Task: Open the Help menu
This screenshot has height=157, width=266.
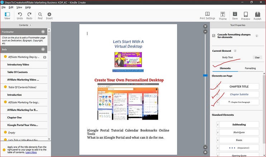Action: click(x=28, y=7)
